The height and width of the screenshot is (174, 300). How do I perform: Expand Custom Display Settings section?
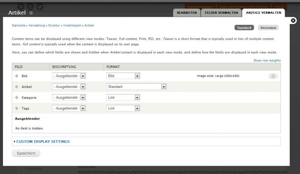[43, 142]
